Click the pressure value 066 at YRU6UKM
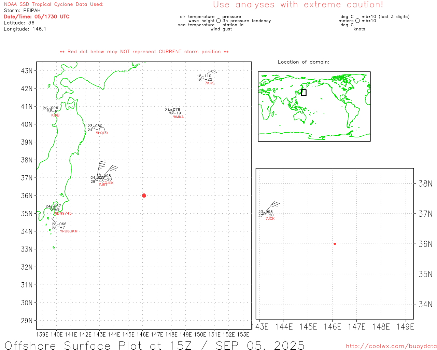Image resolution: width=437 pixels, height=350 pixels. pyautogui.click(x=63, y=224)
